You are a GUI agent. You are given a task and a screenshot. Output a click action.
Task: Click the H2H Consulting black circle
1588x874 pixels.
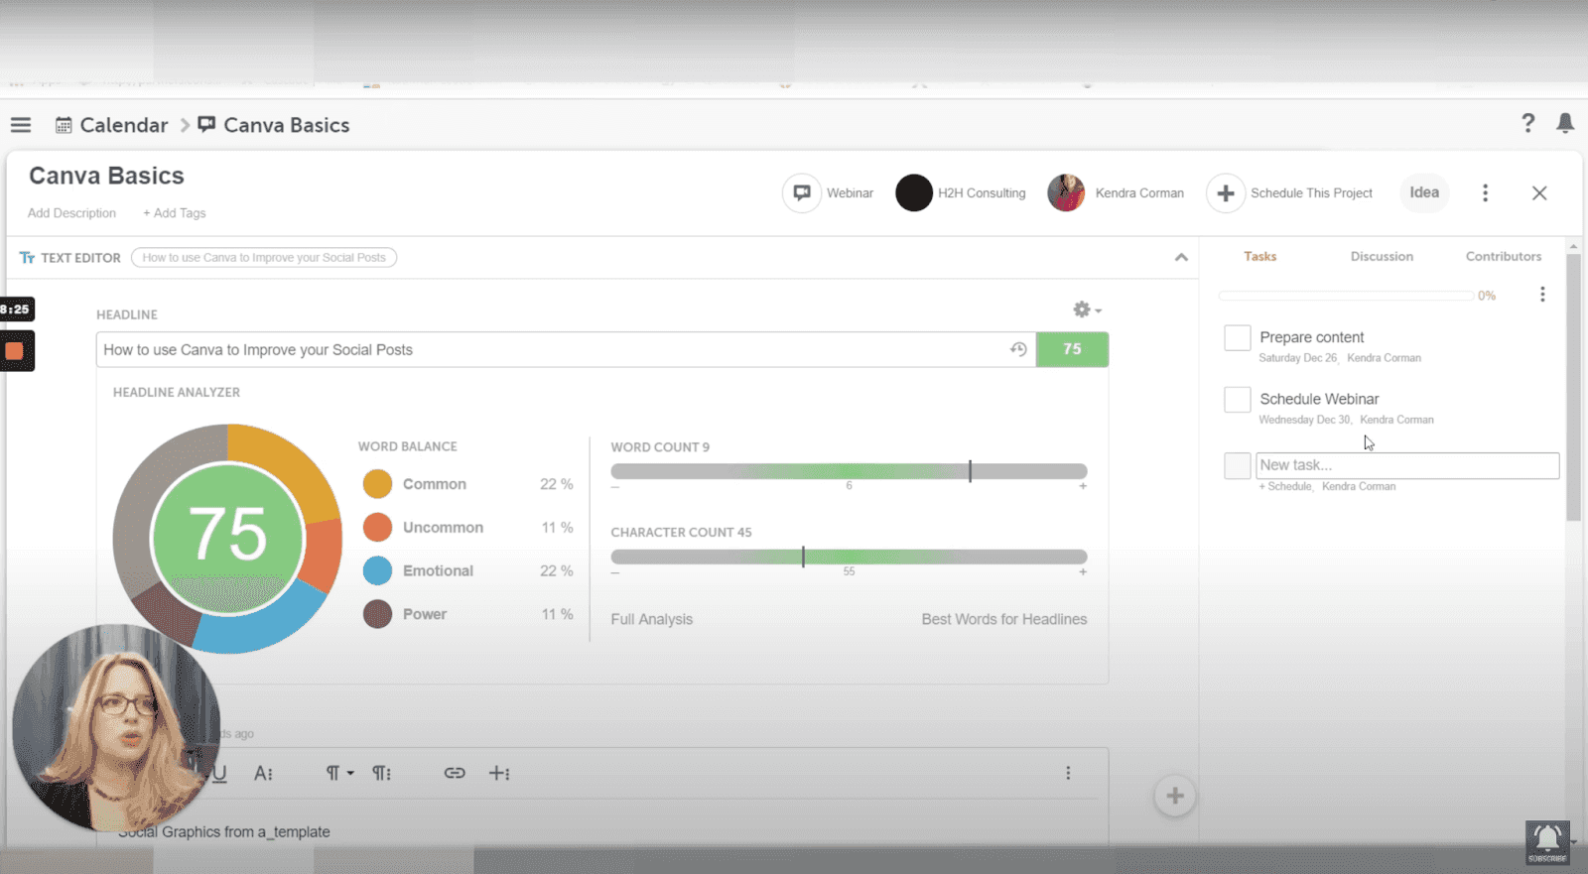tap(914, 192)
